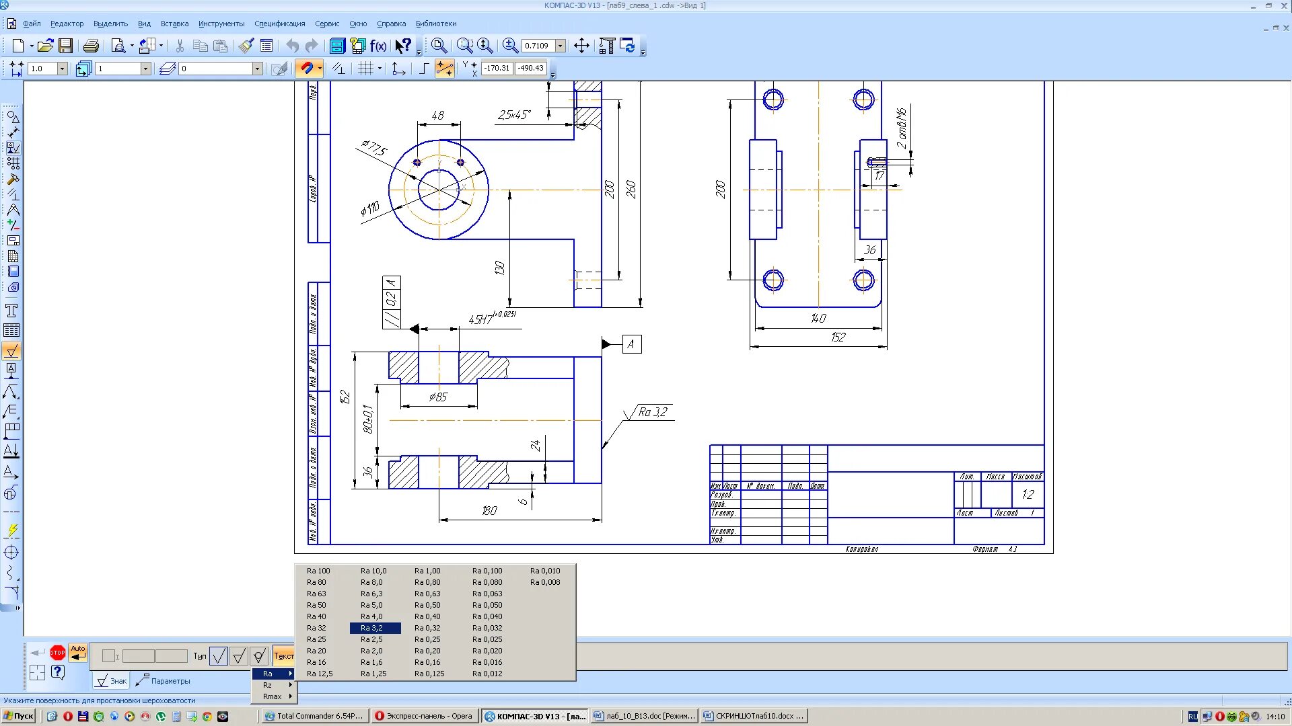Click the X coordinate field -170.31
1292x726 pixels.
pos(497,68)
